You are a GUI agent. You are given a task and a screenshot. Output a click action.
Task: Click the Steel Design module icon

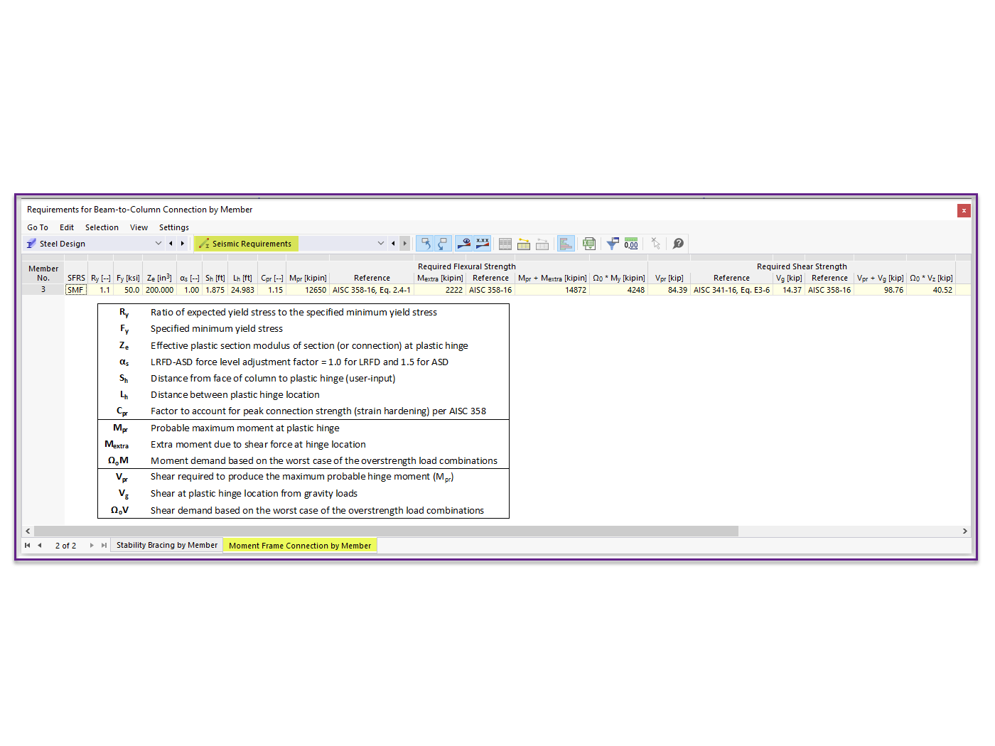coord(31,243)
